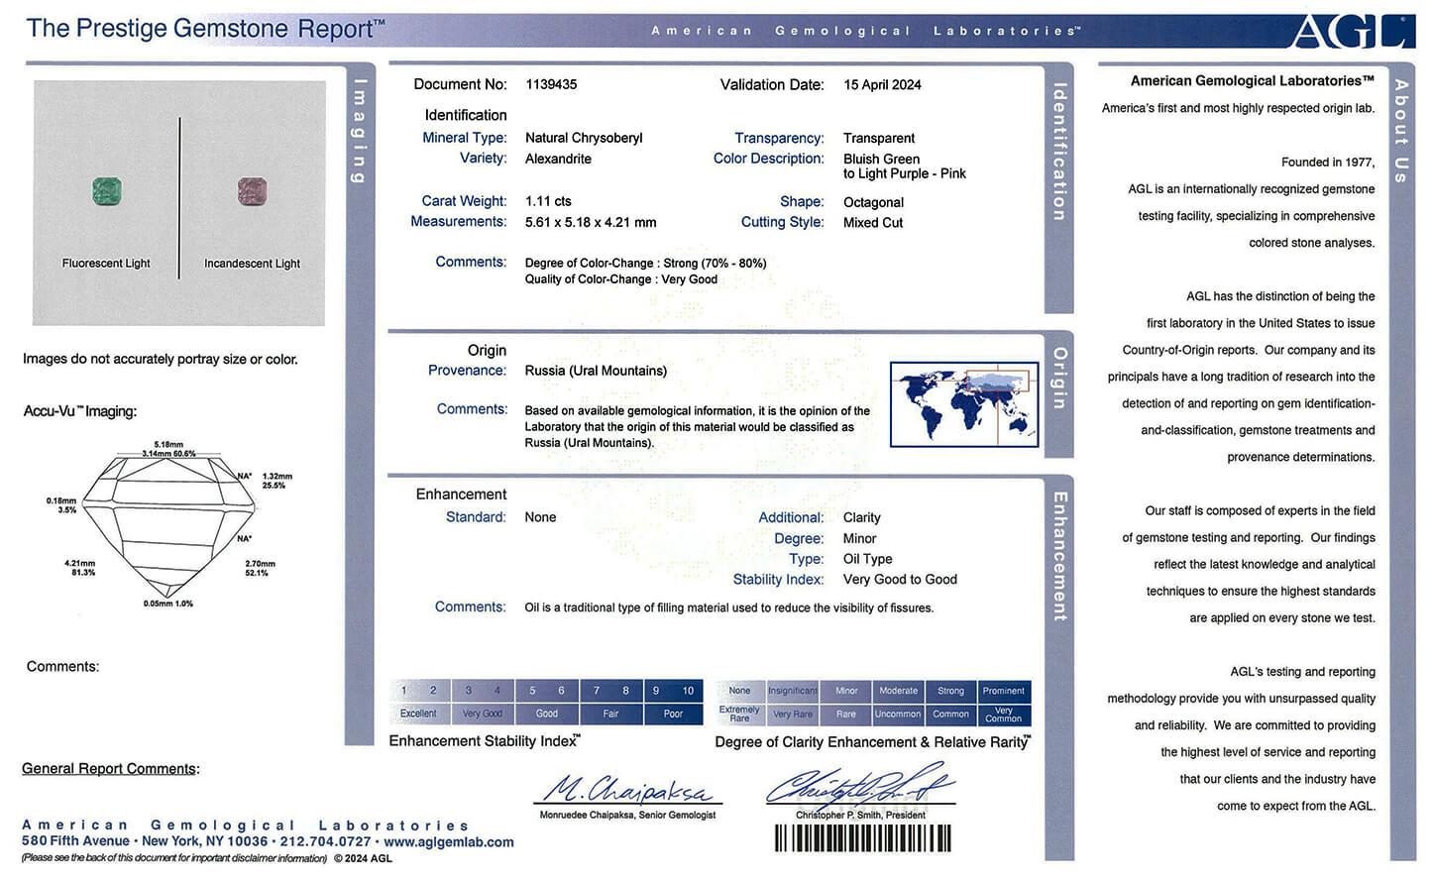Image resolution: width=1434 pixels, height=883 pixels.
Task: Click the world map in the Origin section
Action: [964, 404]
